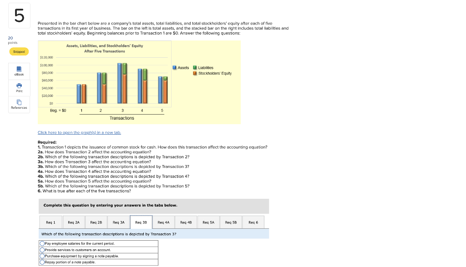The image size is (466, 267).
Task: Click the blue Assets legend marker
Action: pos(174,67)
